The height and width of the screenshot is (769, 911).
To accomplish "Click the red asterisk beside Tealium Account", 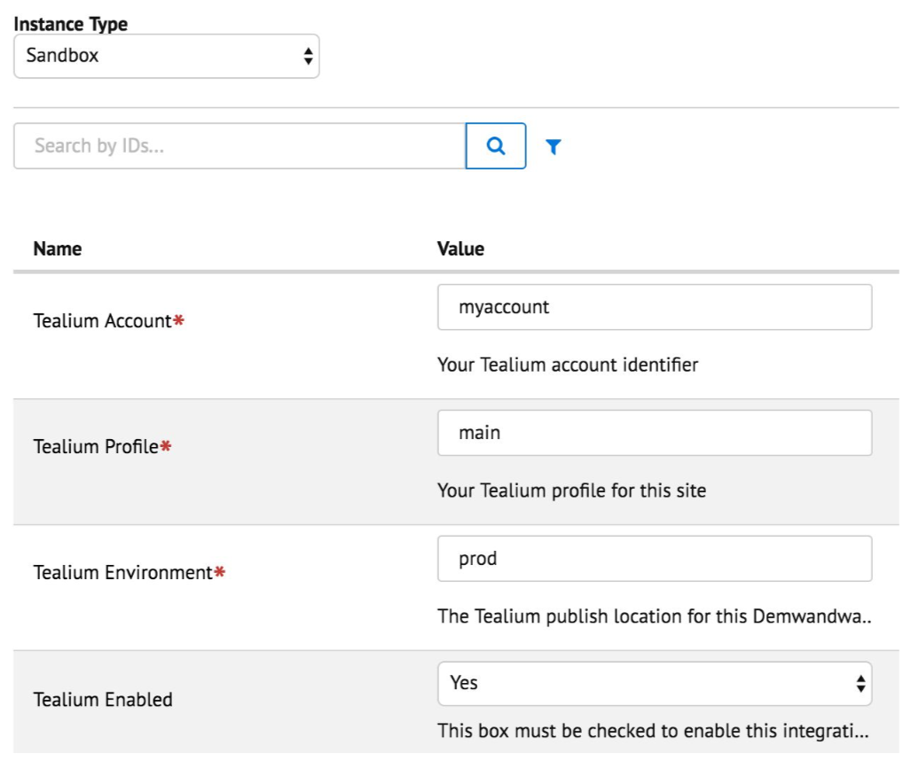I will coord(178,321).
